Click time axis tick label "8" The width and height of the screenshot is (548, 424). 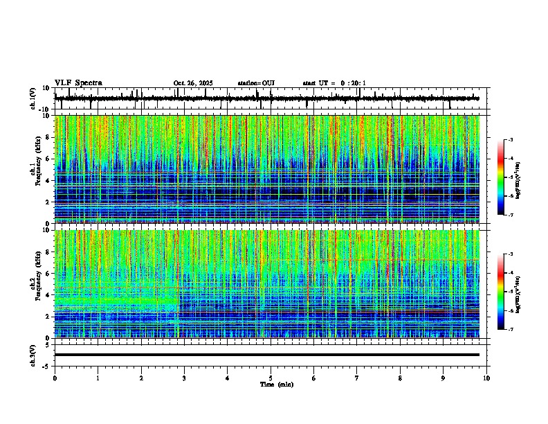(x=400, y=378)
